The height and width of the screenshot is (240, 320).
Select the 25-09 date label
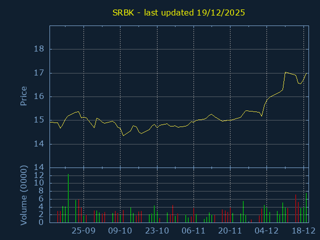pyautogui.click(x=83, y=230)
